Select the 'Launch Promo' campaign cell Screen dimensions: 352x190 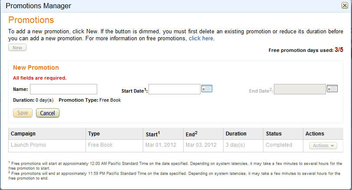pyautogui.click(x=47, y=146)
